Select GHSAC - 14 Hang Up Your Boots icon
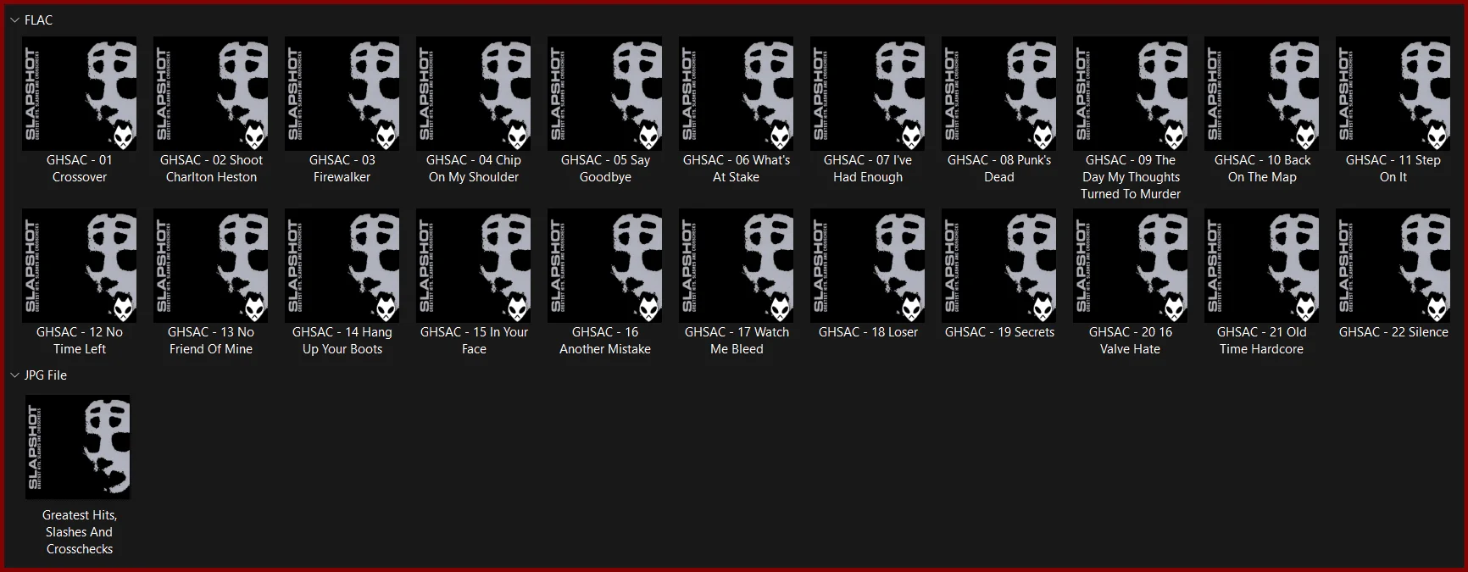The width and height of the screenshot is (1468, 572). [x=342, y=265]
